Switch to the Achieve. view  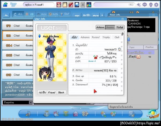tap(101, 27)
